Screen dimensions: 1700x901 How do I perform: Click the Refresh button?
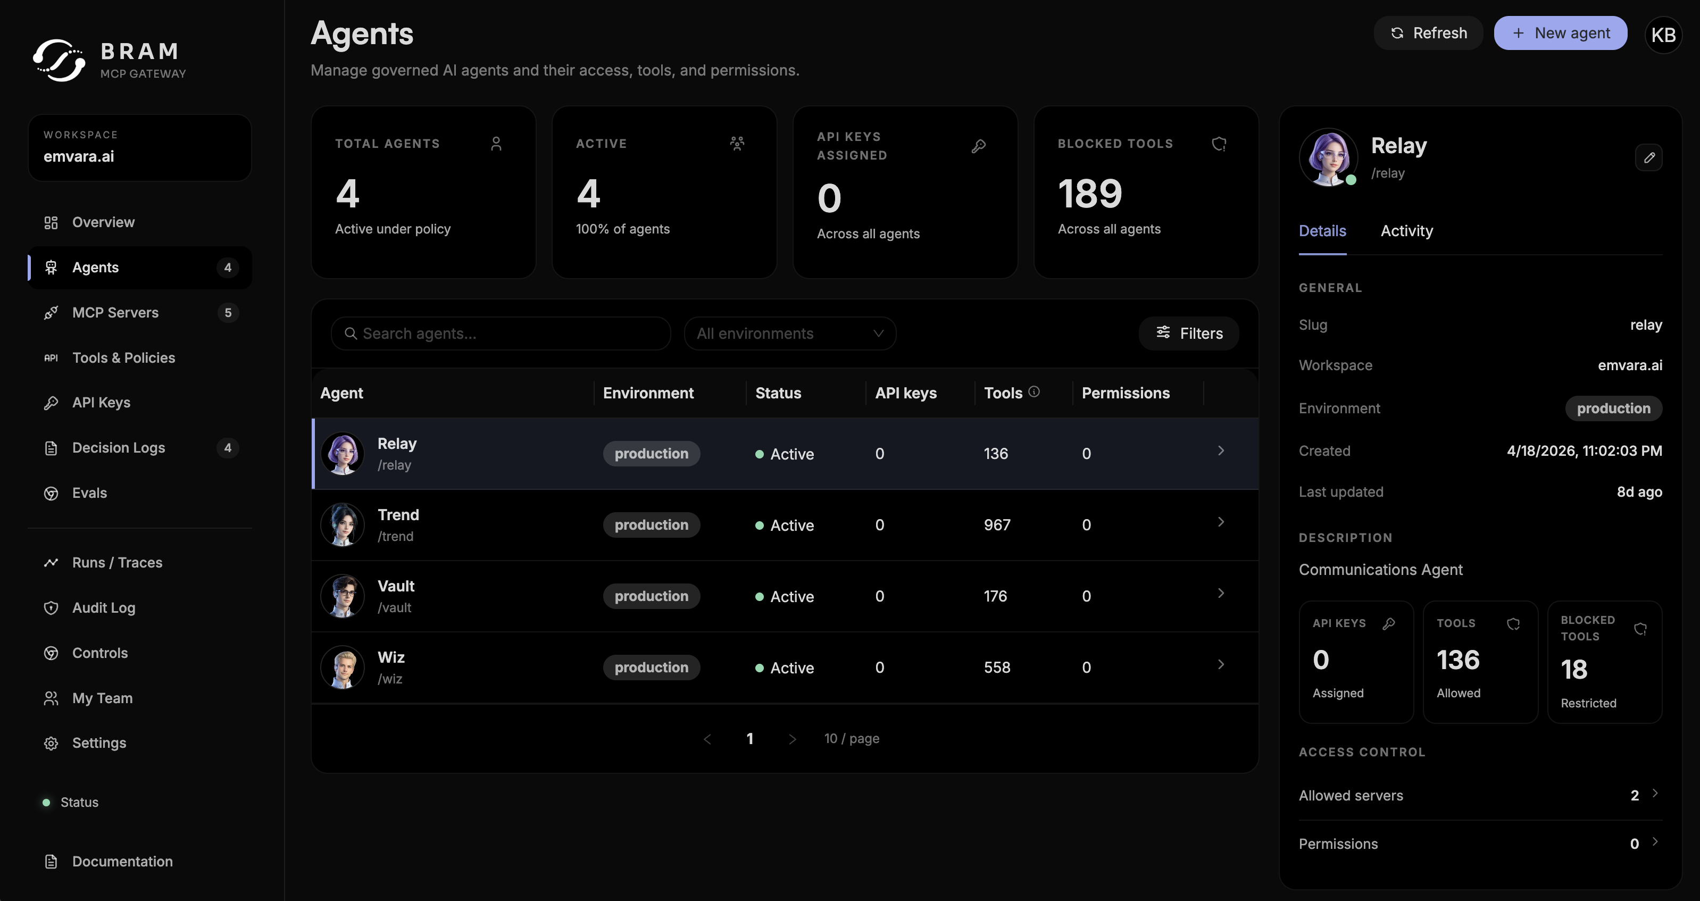[x=1428, y=33]
